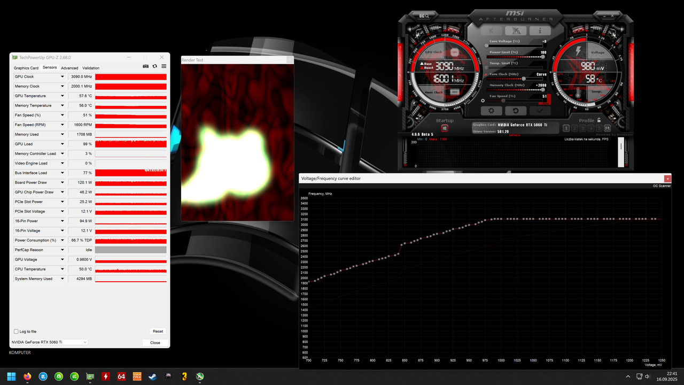Click Afterburner apply checkmark button
This screenshot has height=385, width=684.
point(540,111)
